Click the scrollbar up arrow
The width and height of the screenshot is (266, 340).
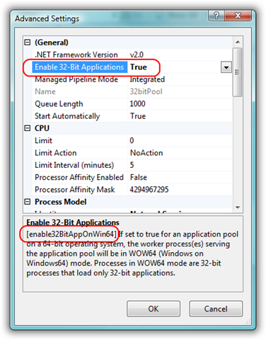(x=238, y=42)
